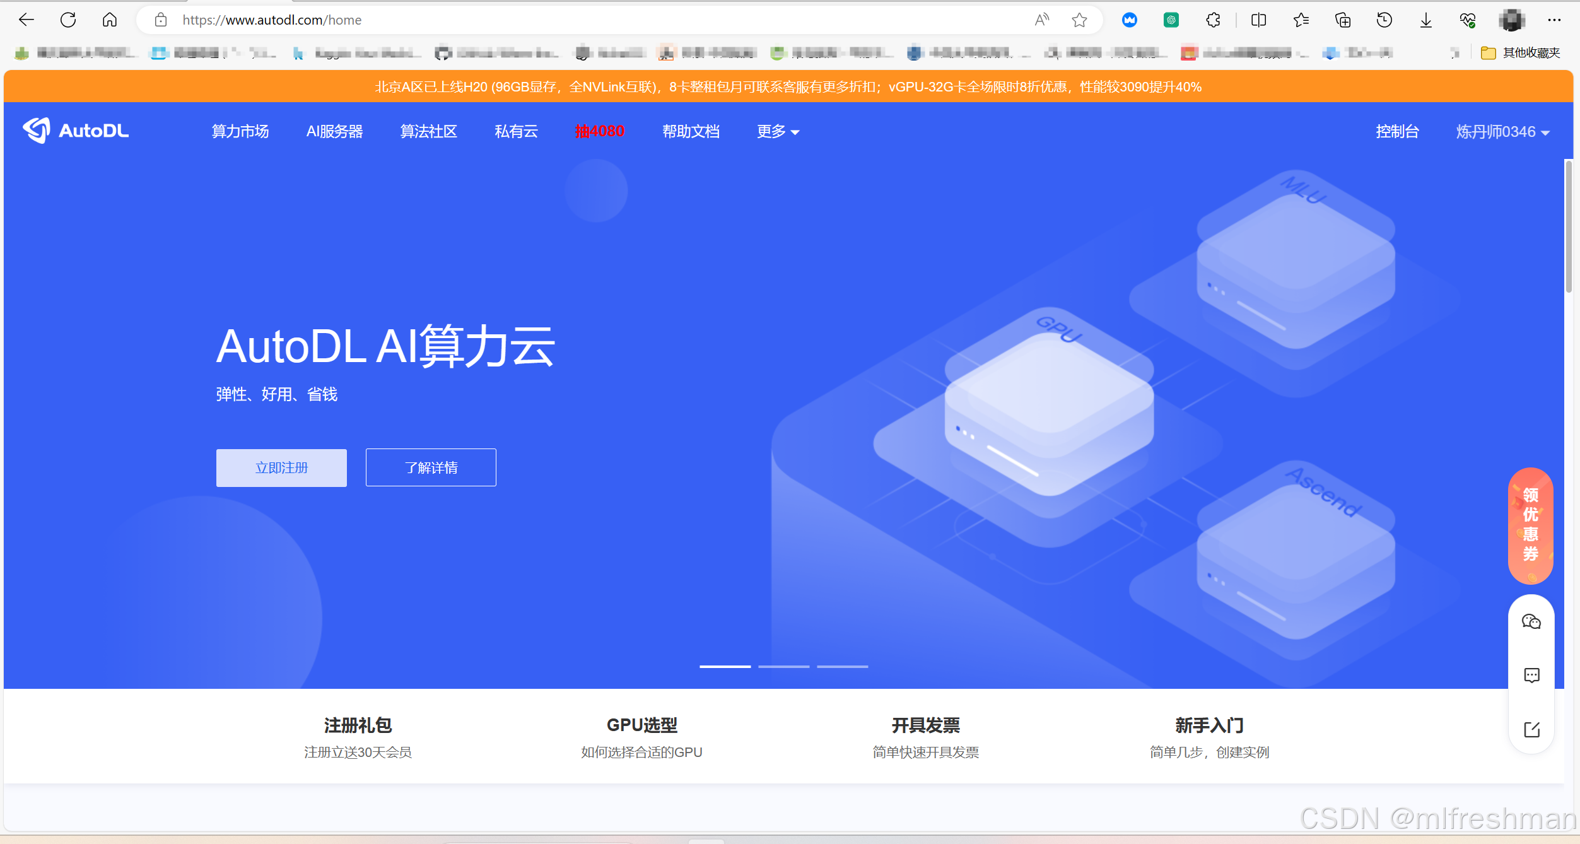1580x844 pixels.
Task: Open 帮助文档 navigation item
Action: [x=691, y=132]
